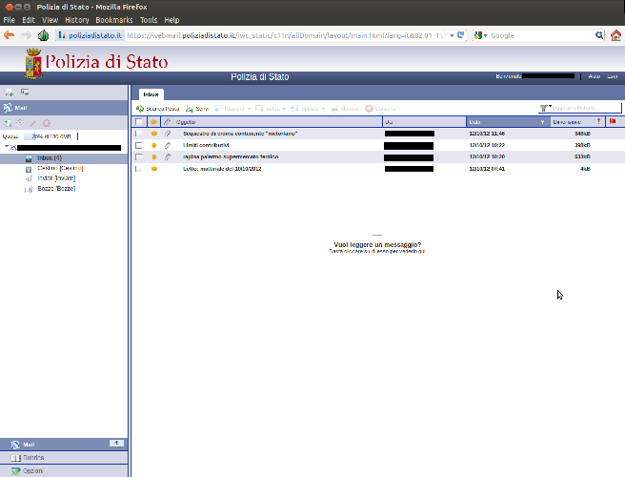Check the "rapina palermo supermercato" message checkbox
The image size is (625, 477).
pos(139,156)
